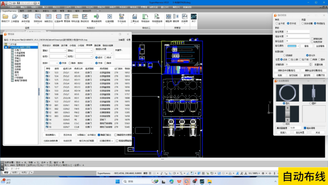Select the 两侧 position radio button

tap(311, 60)
